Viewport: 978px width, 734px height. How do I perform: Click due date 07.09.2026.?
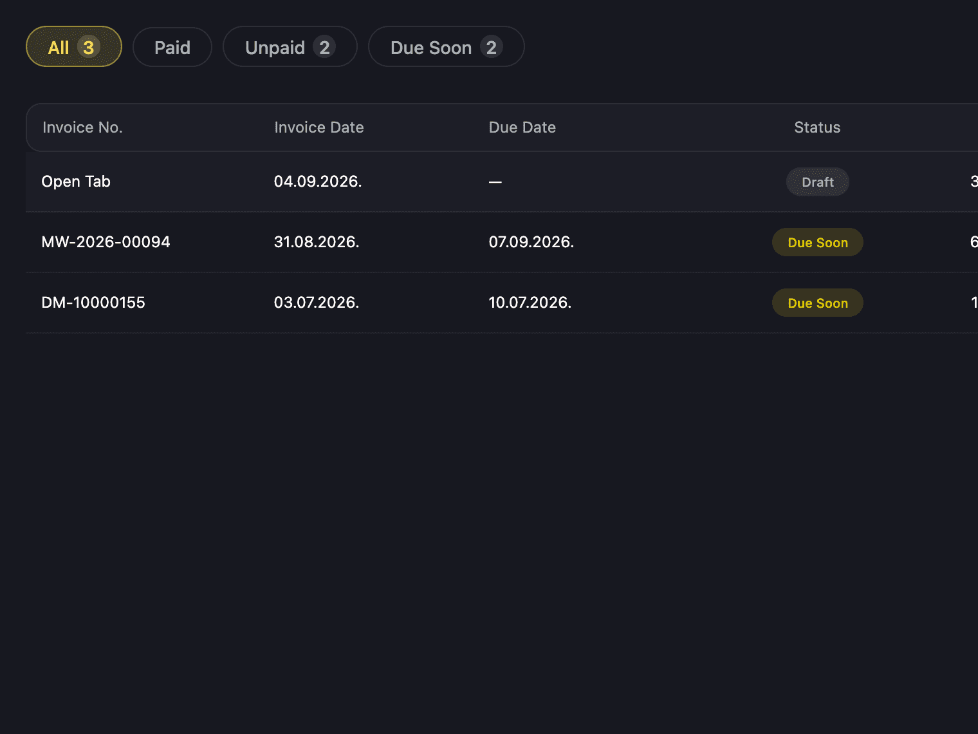531,242
